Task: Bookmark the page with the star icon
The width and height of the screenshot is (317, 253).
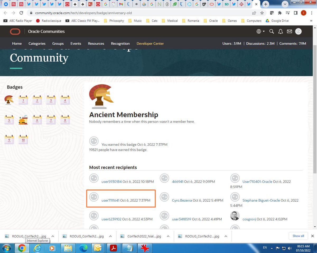Action: (x=262, y=13)
